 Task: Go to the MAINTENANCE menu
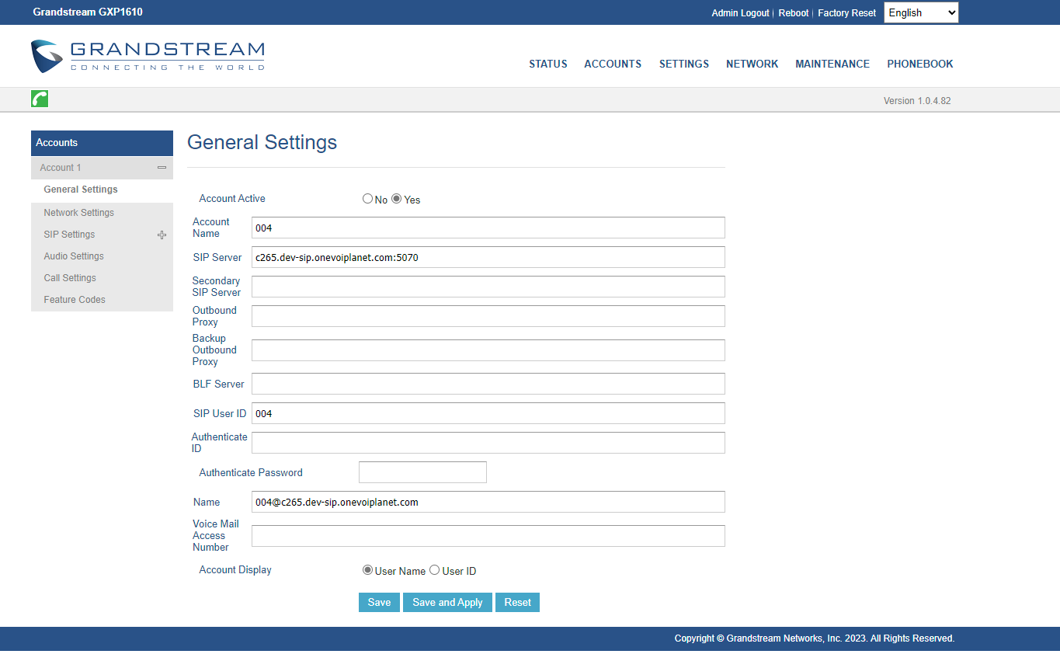[832, 64]
